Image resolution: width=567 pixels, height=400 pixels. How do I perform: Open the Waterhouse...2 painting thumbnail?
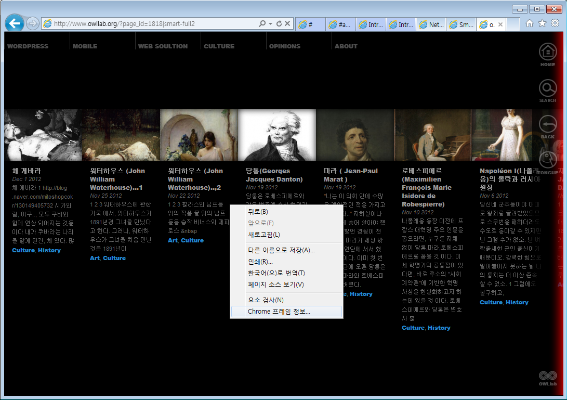[199, 135]
